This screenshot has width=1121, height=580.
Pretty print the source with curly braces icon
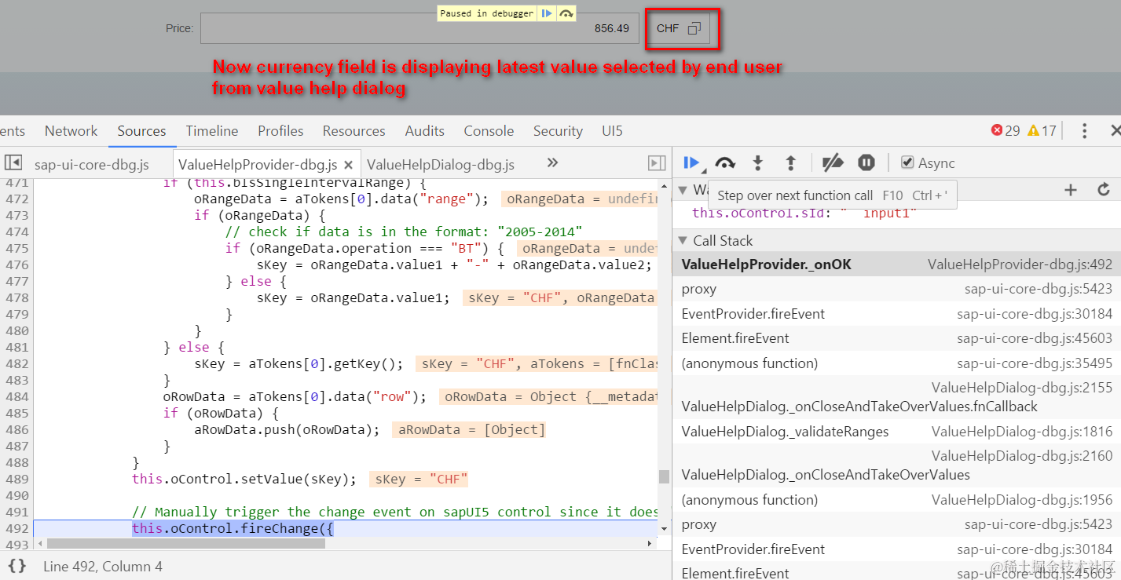click(16, 566)
